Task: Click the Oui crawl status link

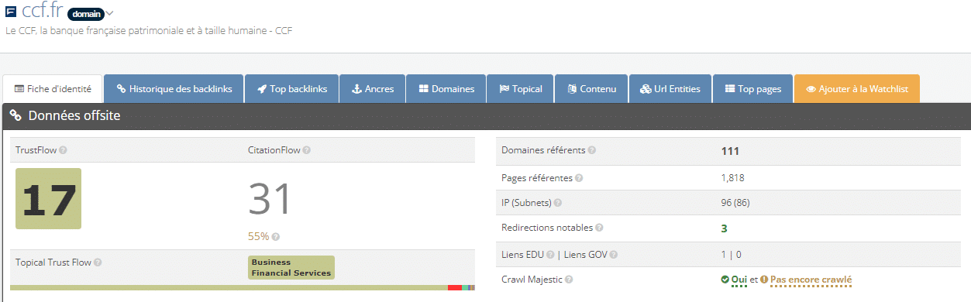Action: pyautogui.click(x=739, y=280)
